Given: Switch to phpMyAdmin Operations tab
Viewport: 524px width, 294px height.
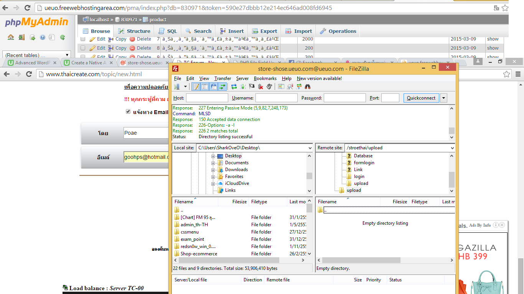Looking at the screenshot, I should pos(338,31).
